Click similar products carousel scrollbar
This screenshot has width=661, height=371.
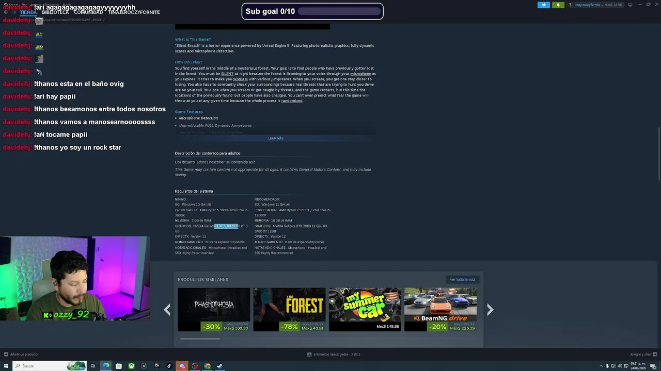point(200,339)
